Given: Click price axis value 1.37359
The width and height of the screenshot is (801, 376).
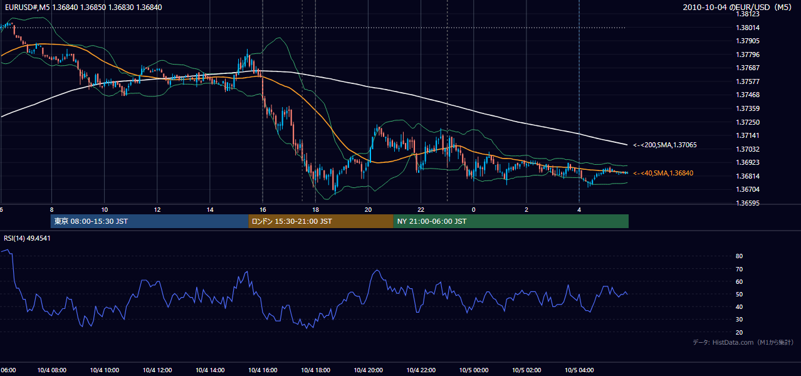Looking at the screenshot, I should pos(747,108).
